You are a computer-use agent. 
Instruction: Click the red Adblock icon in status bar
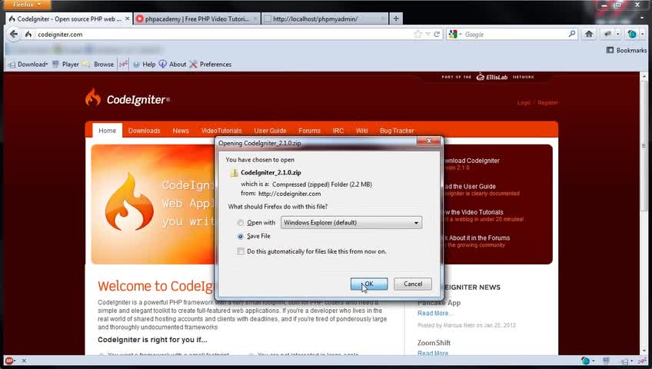pyautogui.click(x=9, y=361)
